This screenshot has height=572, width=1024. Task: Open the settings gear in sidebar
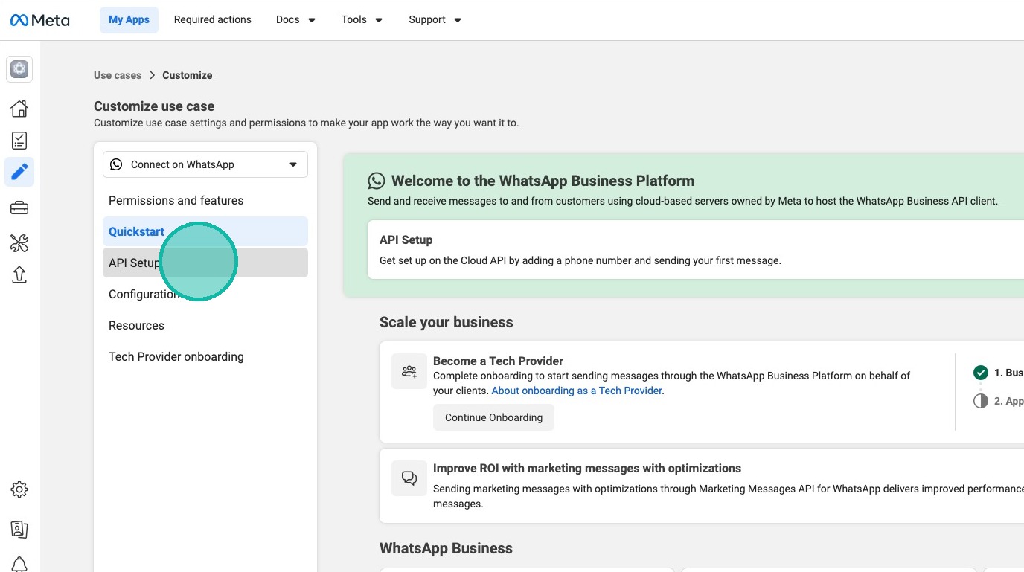[x=19, y=489]
